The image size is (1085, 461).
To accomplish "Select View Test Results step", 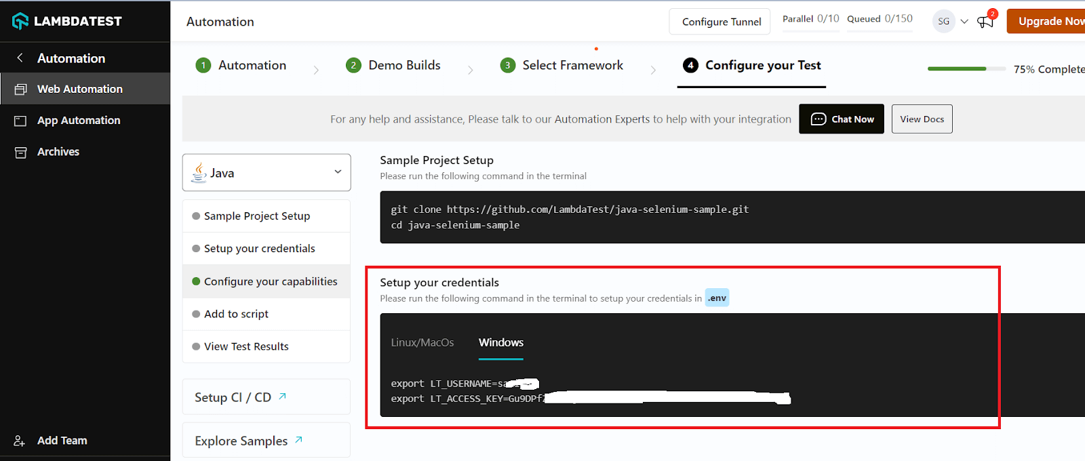I will 267,346.
